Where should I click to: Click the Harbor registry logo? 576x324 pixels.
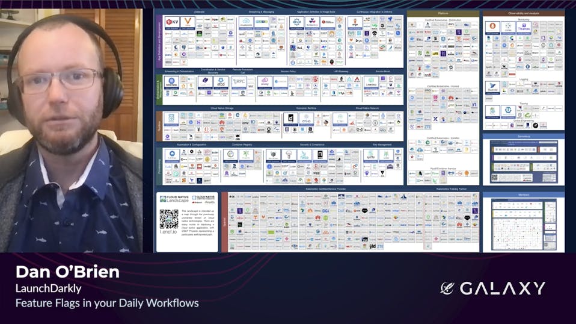tap(230, 155)
